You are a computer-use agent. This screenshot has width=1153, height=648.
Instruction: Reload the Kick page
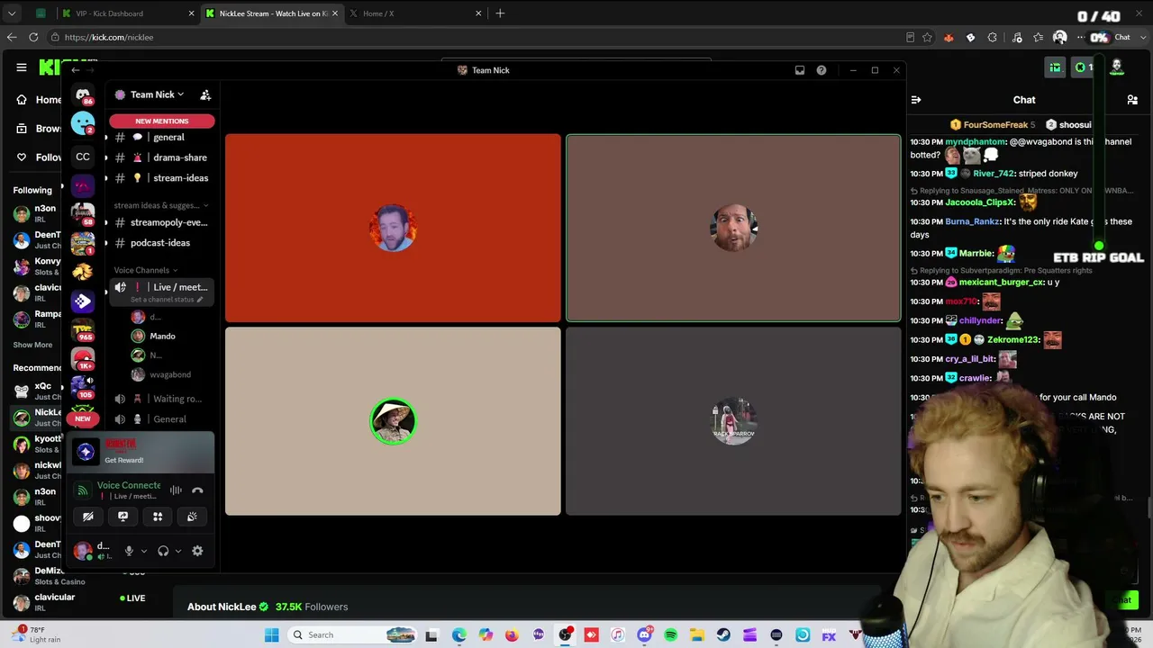click(x=33, y=37)
